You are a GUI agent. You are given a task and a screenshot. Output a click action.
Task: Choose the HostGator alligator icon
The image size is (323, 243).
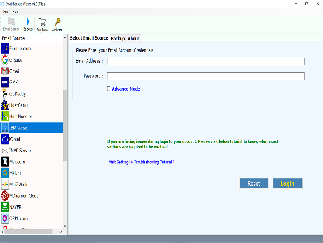(5, 105)
